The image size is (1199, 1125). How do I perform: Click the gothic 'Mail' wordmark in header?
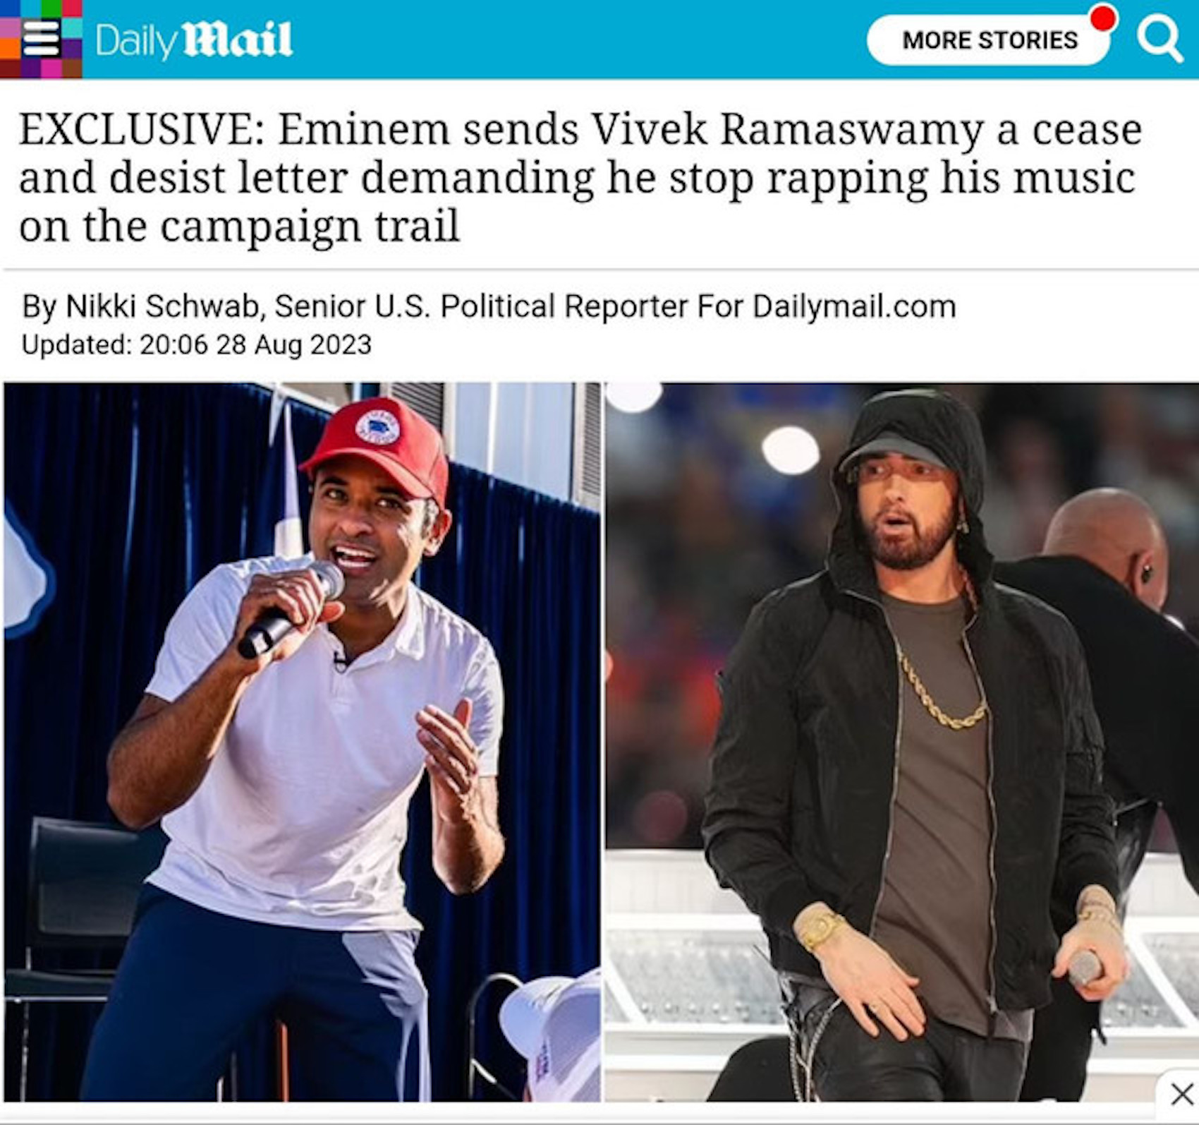238,40
